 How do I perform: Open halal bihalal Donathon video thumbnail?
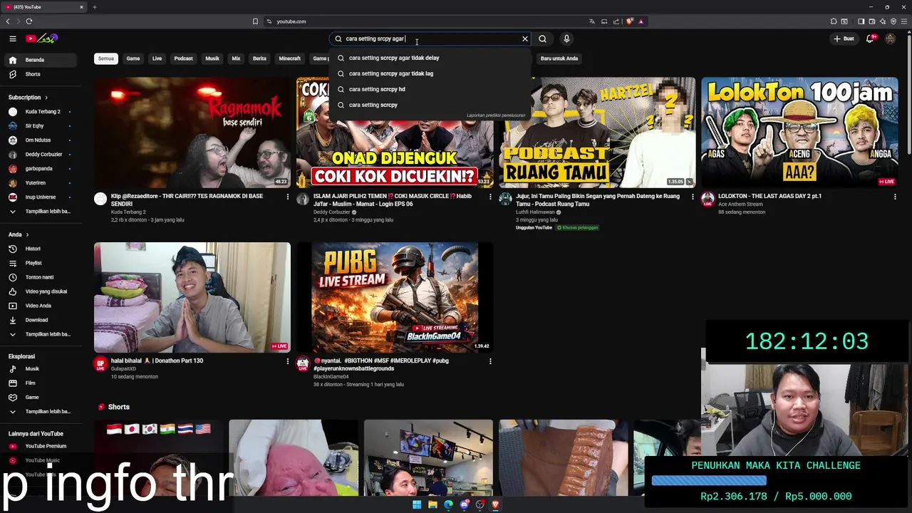(192, 297)
